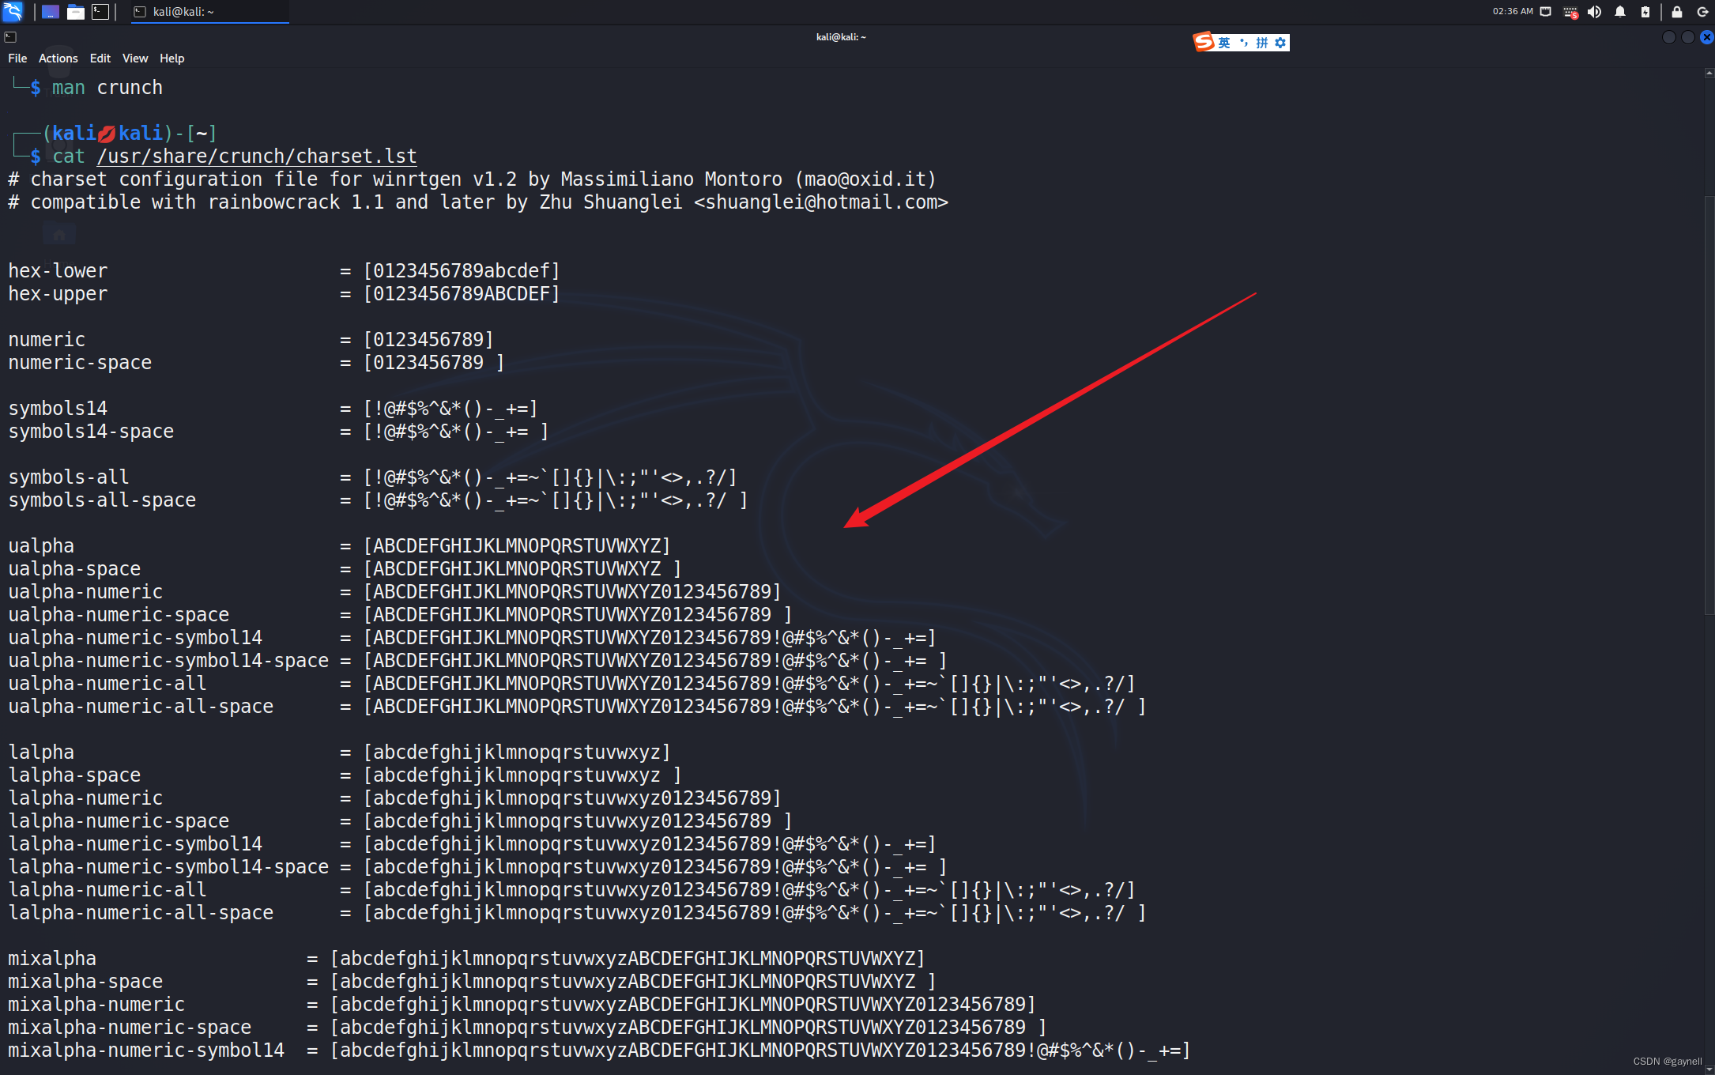Toggle the 英 English mode in Sogou bar

[x=1224, y=43]
